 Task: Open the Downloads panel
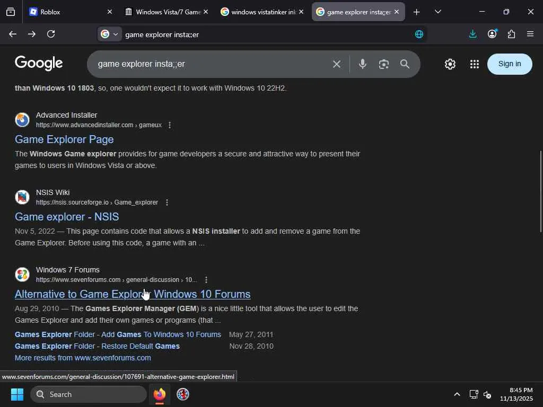click(472, 34)
